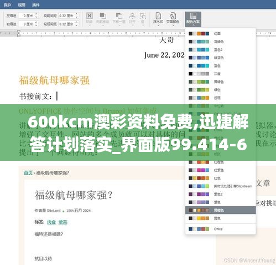
Task: Decrease spacing after with the down arrow
Action: [77, 26]
